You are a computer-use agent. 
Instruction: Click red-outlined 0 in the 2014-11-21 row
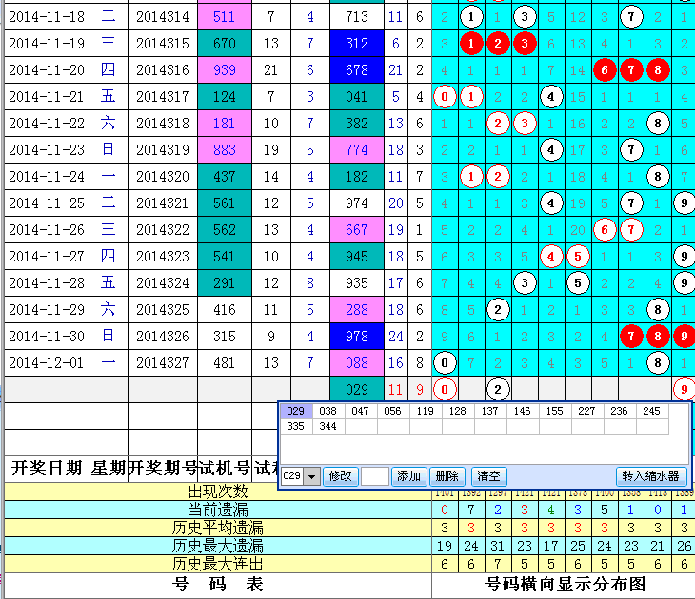(444, 97)
